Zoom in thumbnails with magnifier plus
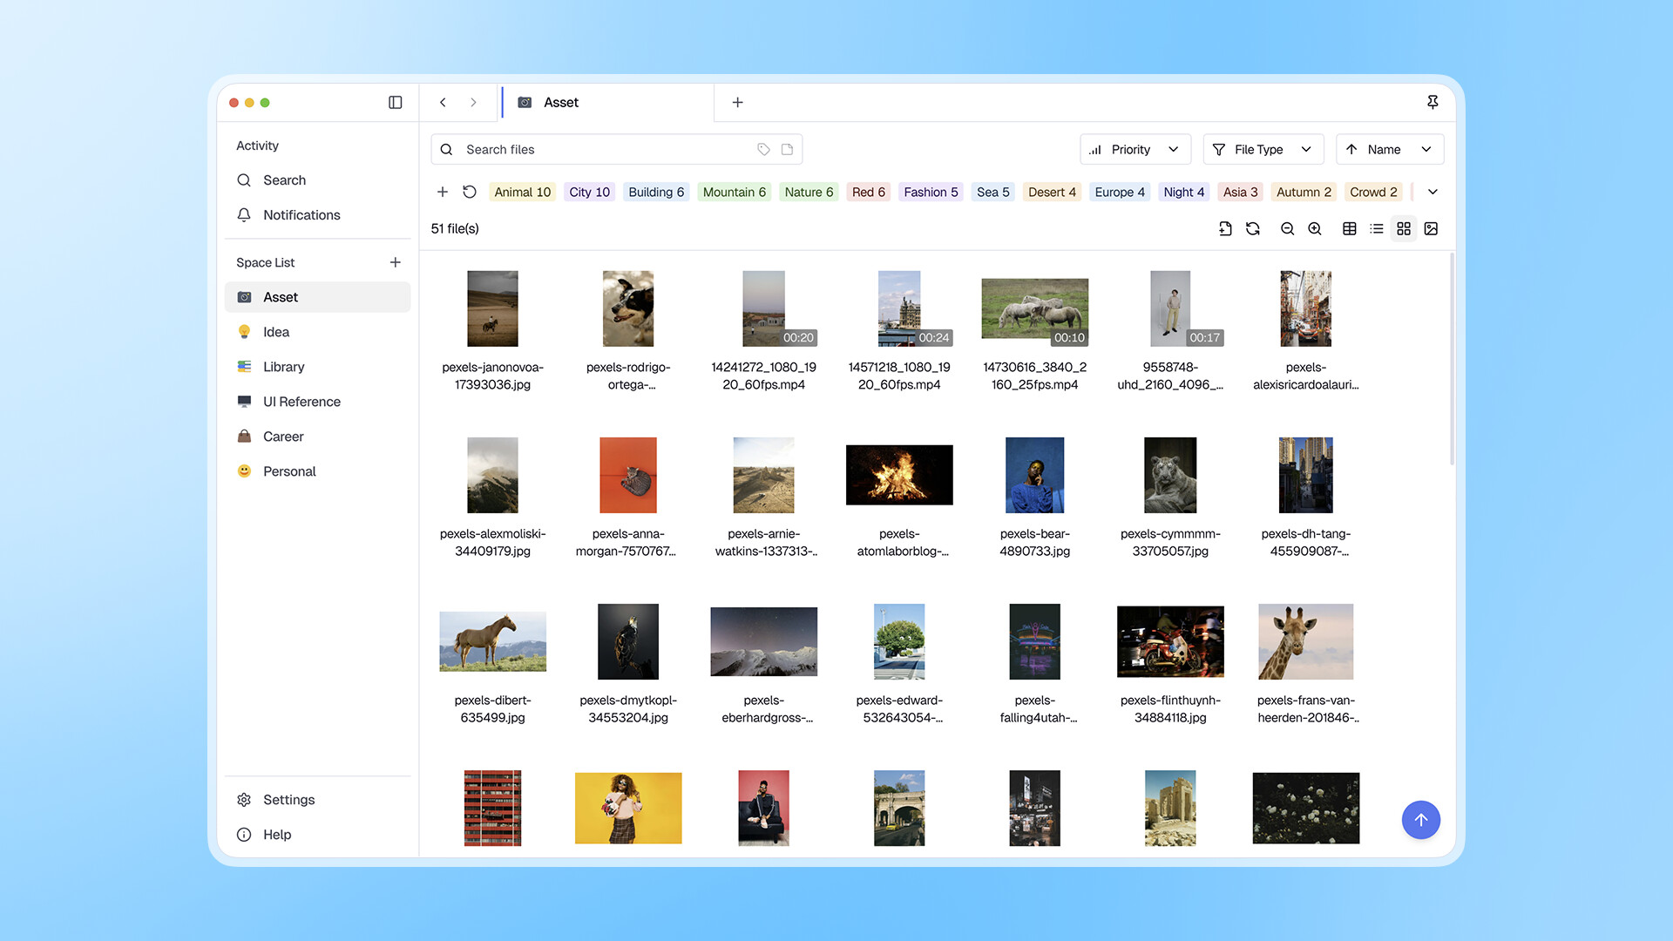 pos(1315,228)
